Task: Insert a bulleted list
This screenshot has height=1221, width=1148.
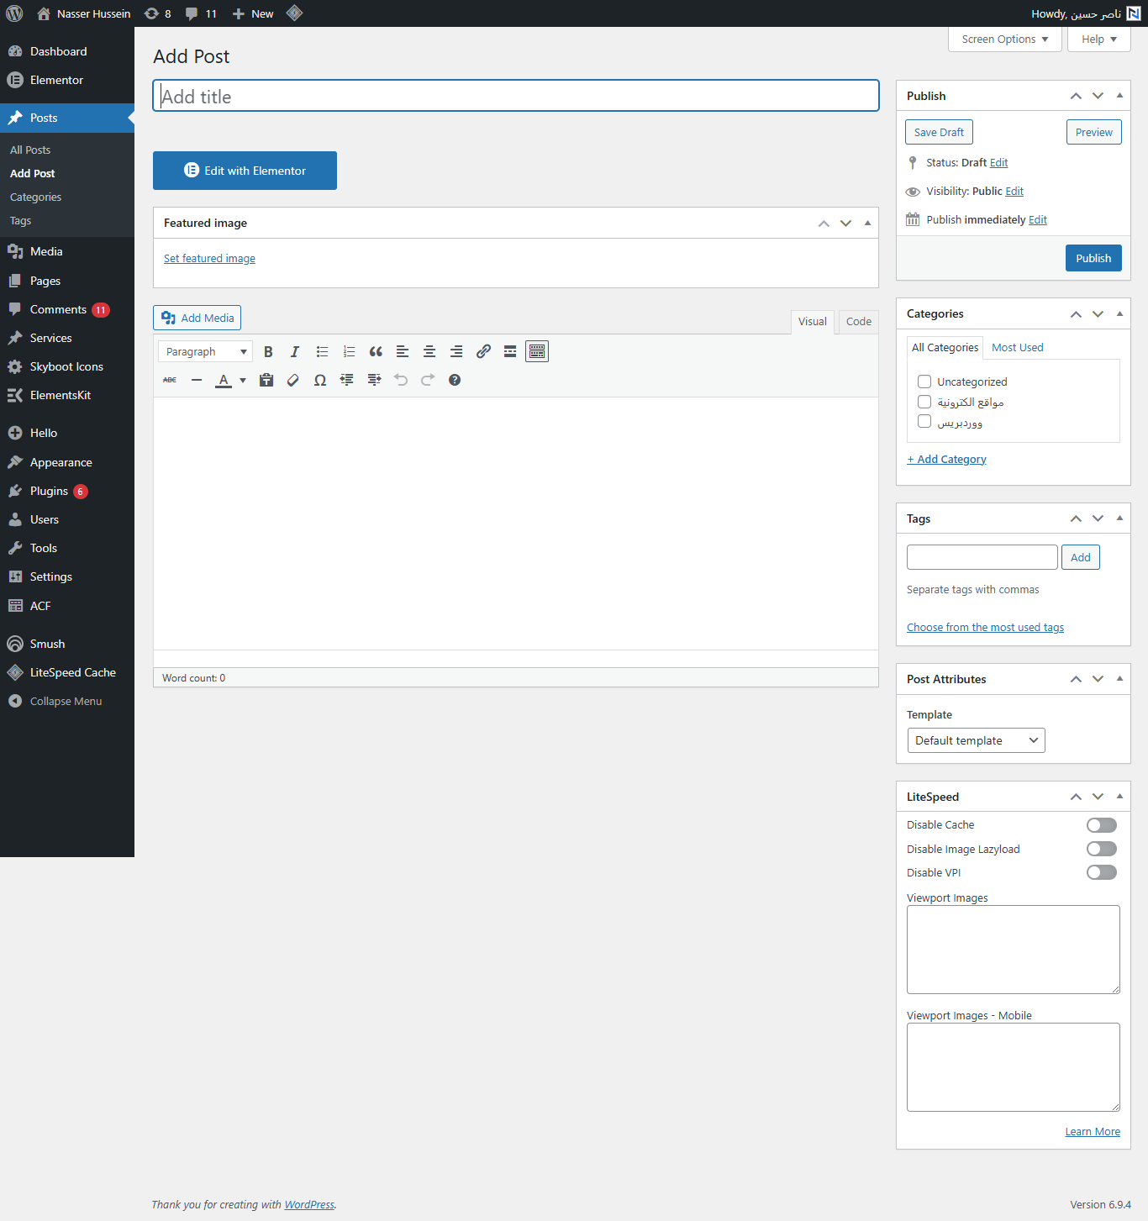Action: 322,351
